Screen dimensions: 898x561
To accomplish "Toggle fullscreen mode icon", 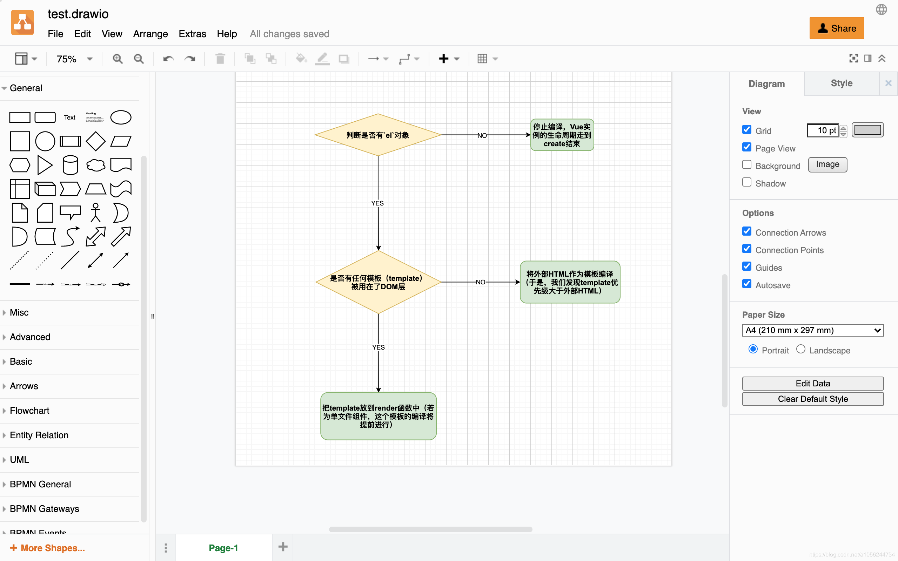I will click(x=853, y=58).
